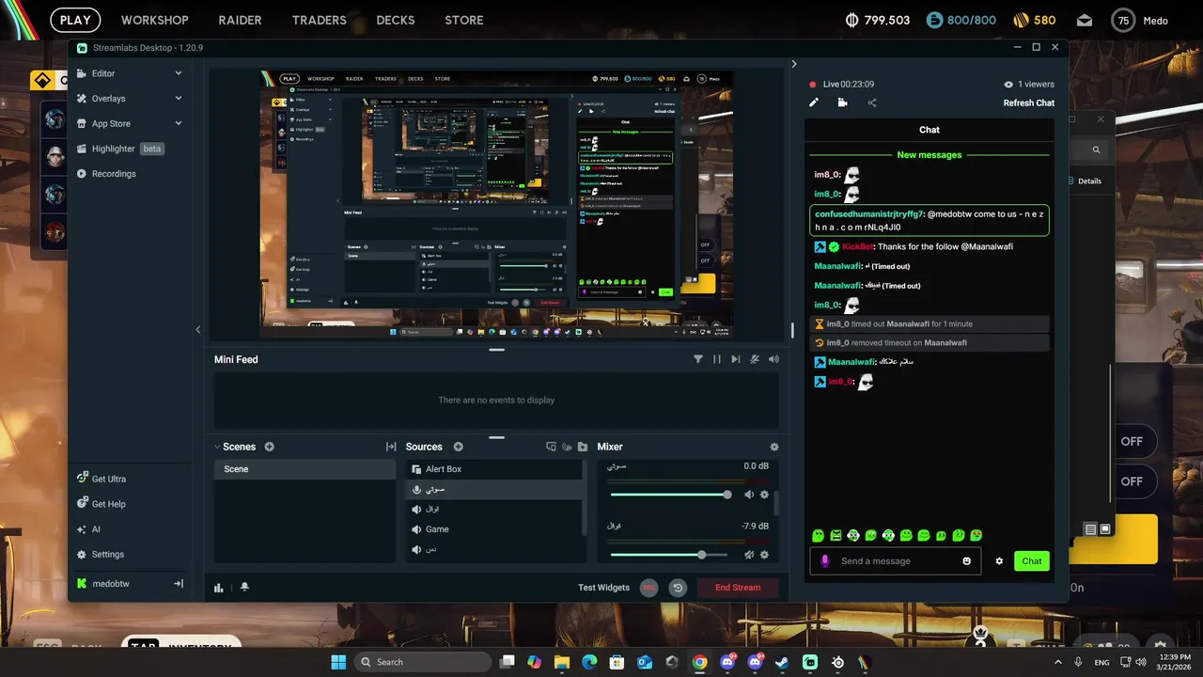Screen dimensions: 1203x677
Task: Filter Mini Feed events with funnel icon
Action: 698,359
